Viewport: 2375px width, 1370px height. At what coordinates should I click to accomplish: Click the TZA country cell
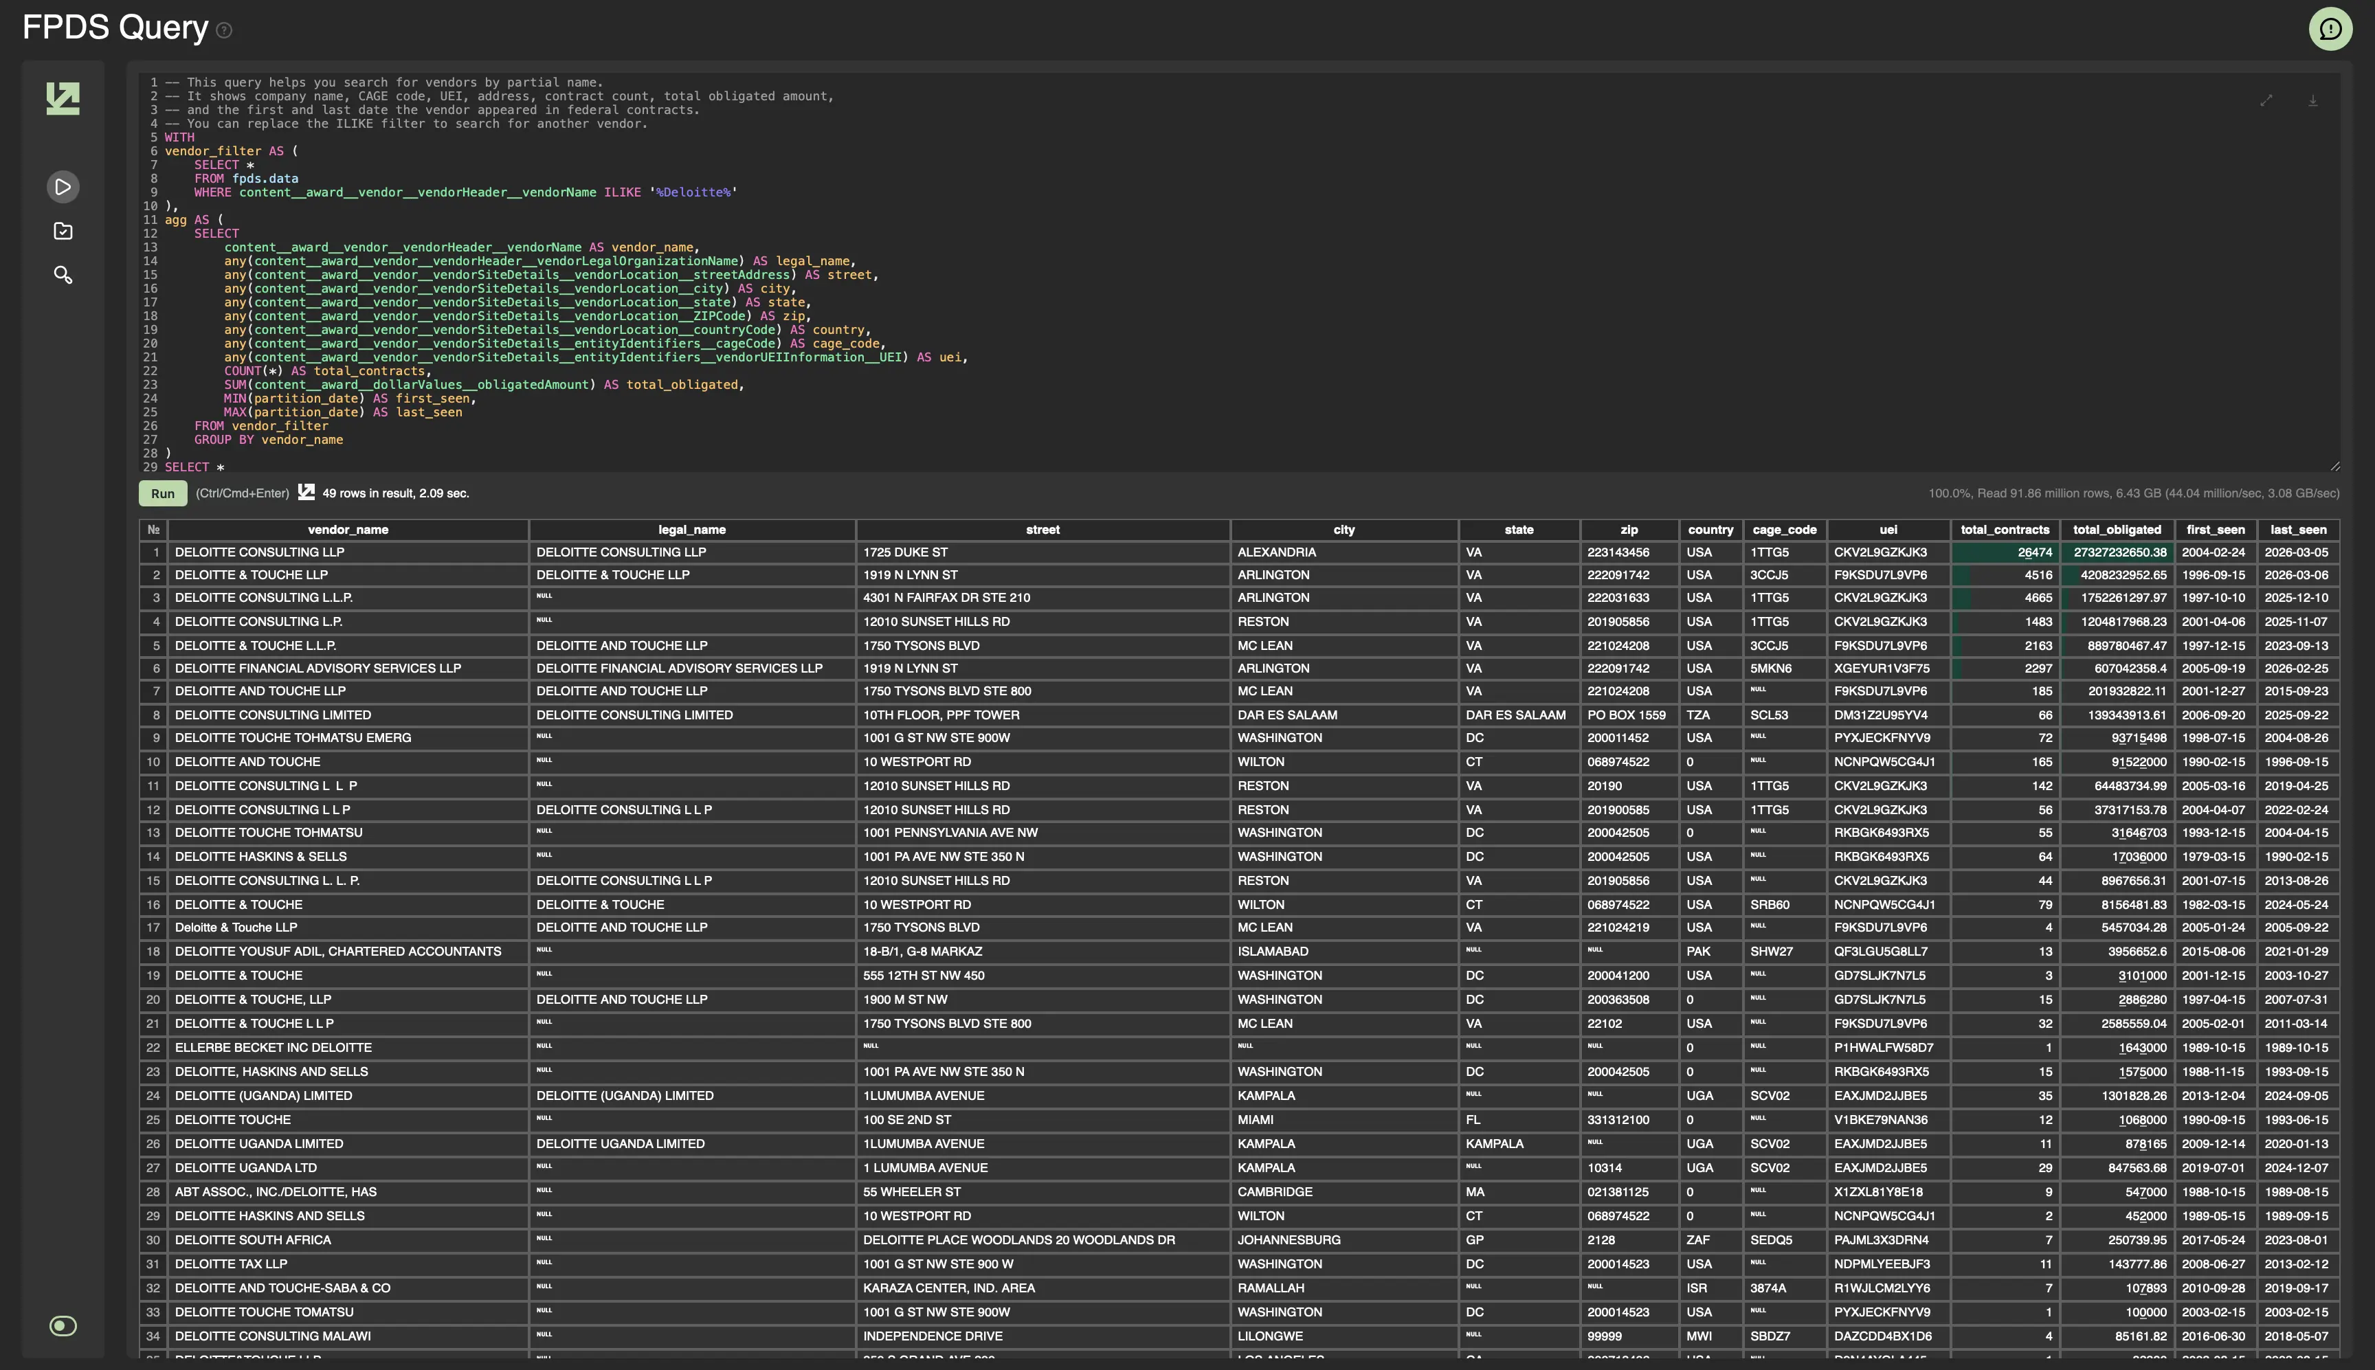coord(1710,715)
